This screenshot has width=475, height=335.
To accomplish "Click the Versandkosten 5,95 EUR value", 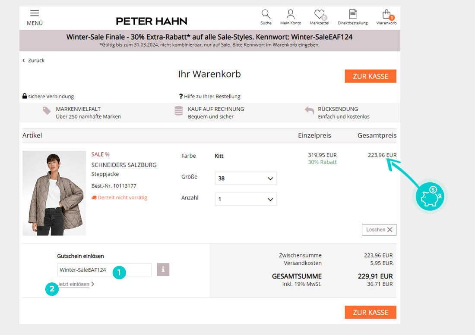I will [x=381, y=263].
